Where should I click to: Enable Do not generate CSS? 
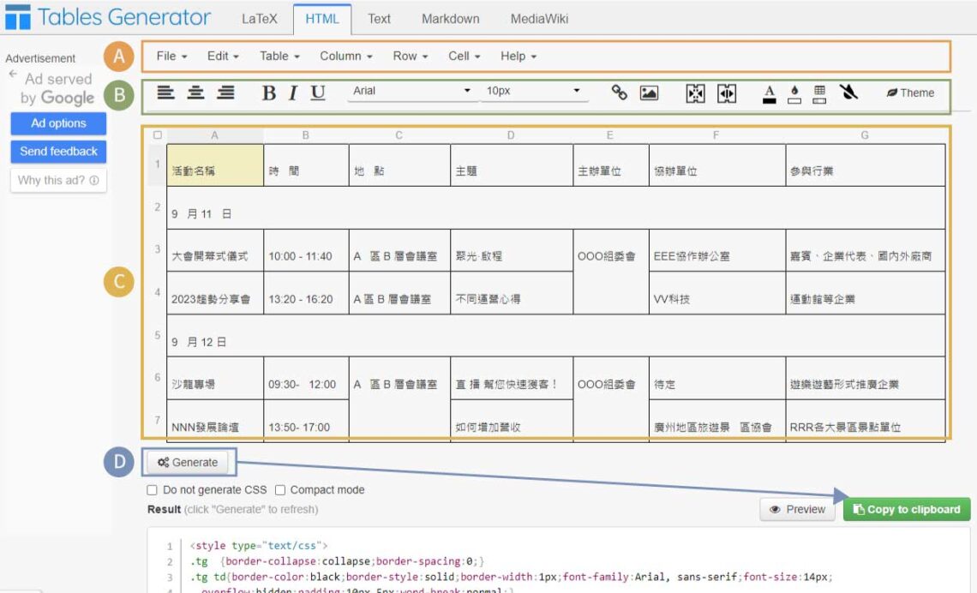152,489
